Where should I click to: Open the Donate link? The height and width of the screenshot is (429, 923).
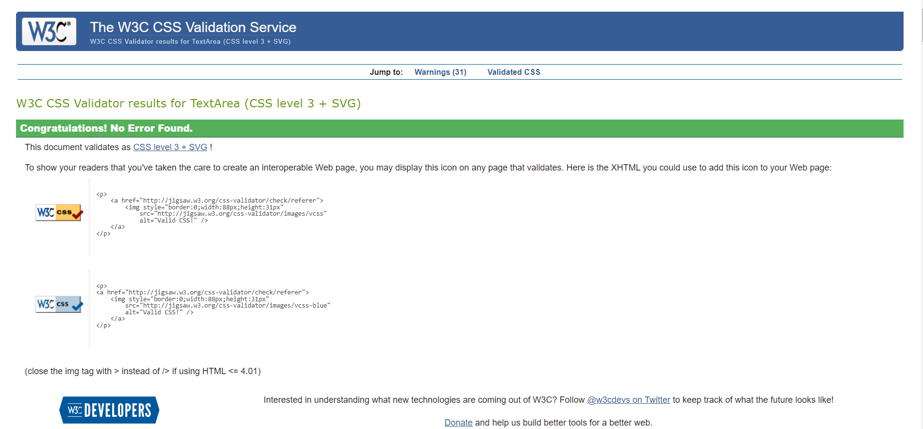[458, 423]
